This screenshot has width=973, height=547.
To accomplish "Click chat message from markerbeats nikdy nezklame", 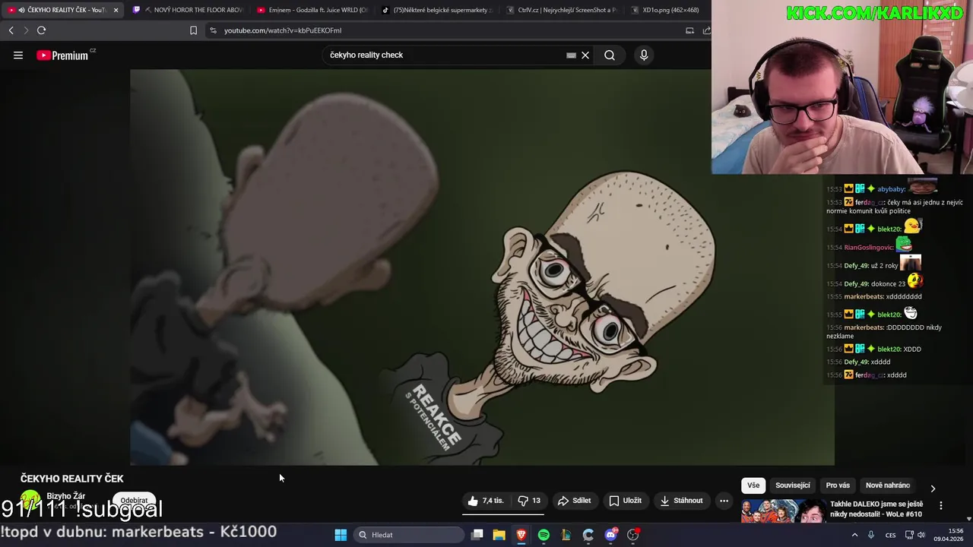I will 884,331.
